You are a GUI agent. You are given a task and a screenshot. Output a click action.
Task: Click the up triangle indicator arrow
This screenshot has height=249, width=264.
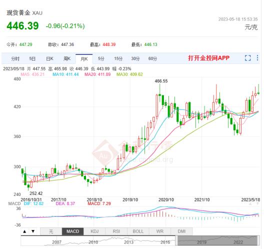tap(24, 231)
